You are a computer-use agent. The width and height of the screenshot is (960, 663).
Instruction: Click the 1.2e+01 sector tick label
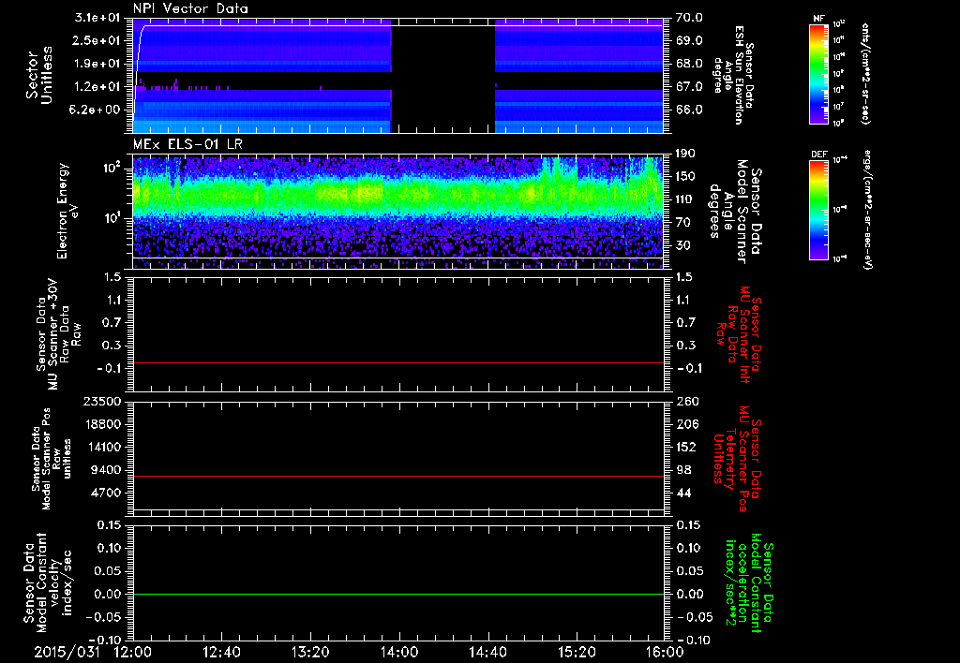pyautogui.click(x=97, y=87)
